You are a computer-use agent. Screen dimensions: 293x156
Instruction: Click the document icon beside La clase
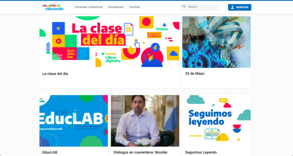pyautogui.click(x=128, y=29)
